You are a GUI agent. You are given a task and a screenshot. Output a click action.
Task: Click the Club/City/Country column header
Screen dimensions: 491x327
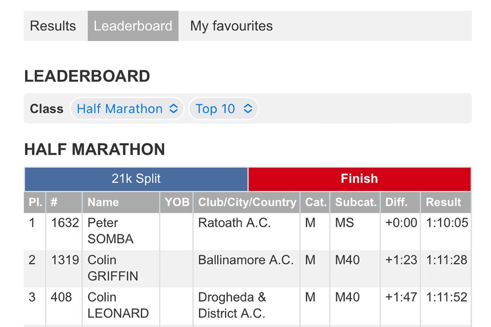pos(247,202)
